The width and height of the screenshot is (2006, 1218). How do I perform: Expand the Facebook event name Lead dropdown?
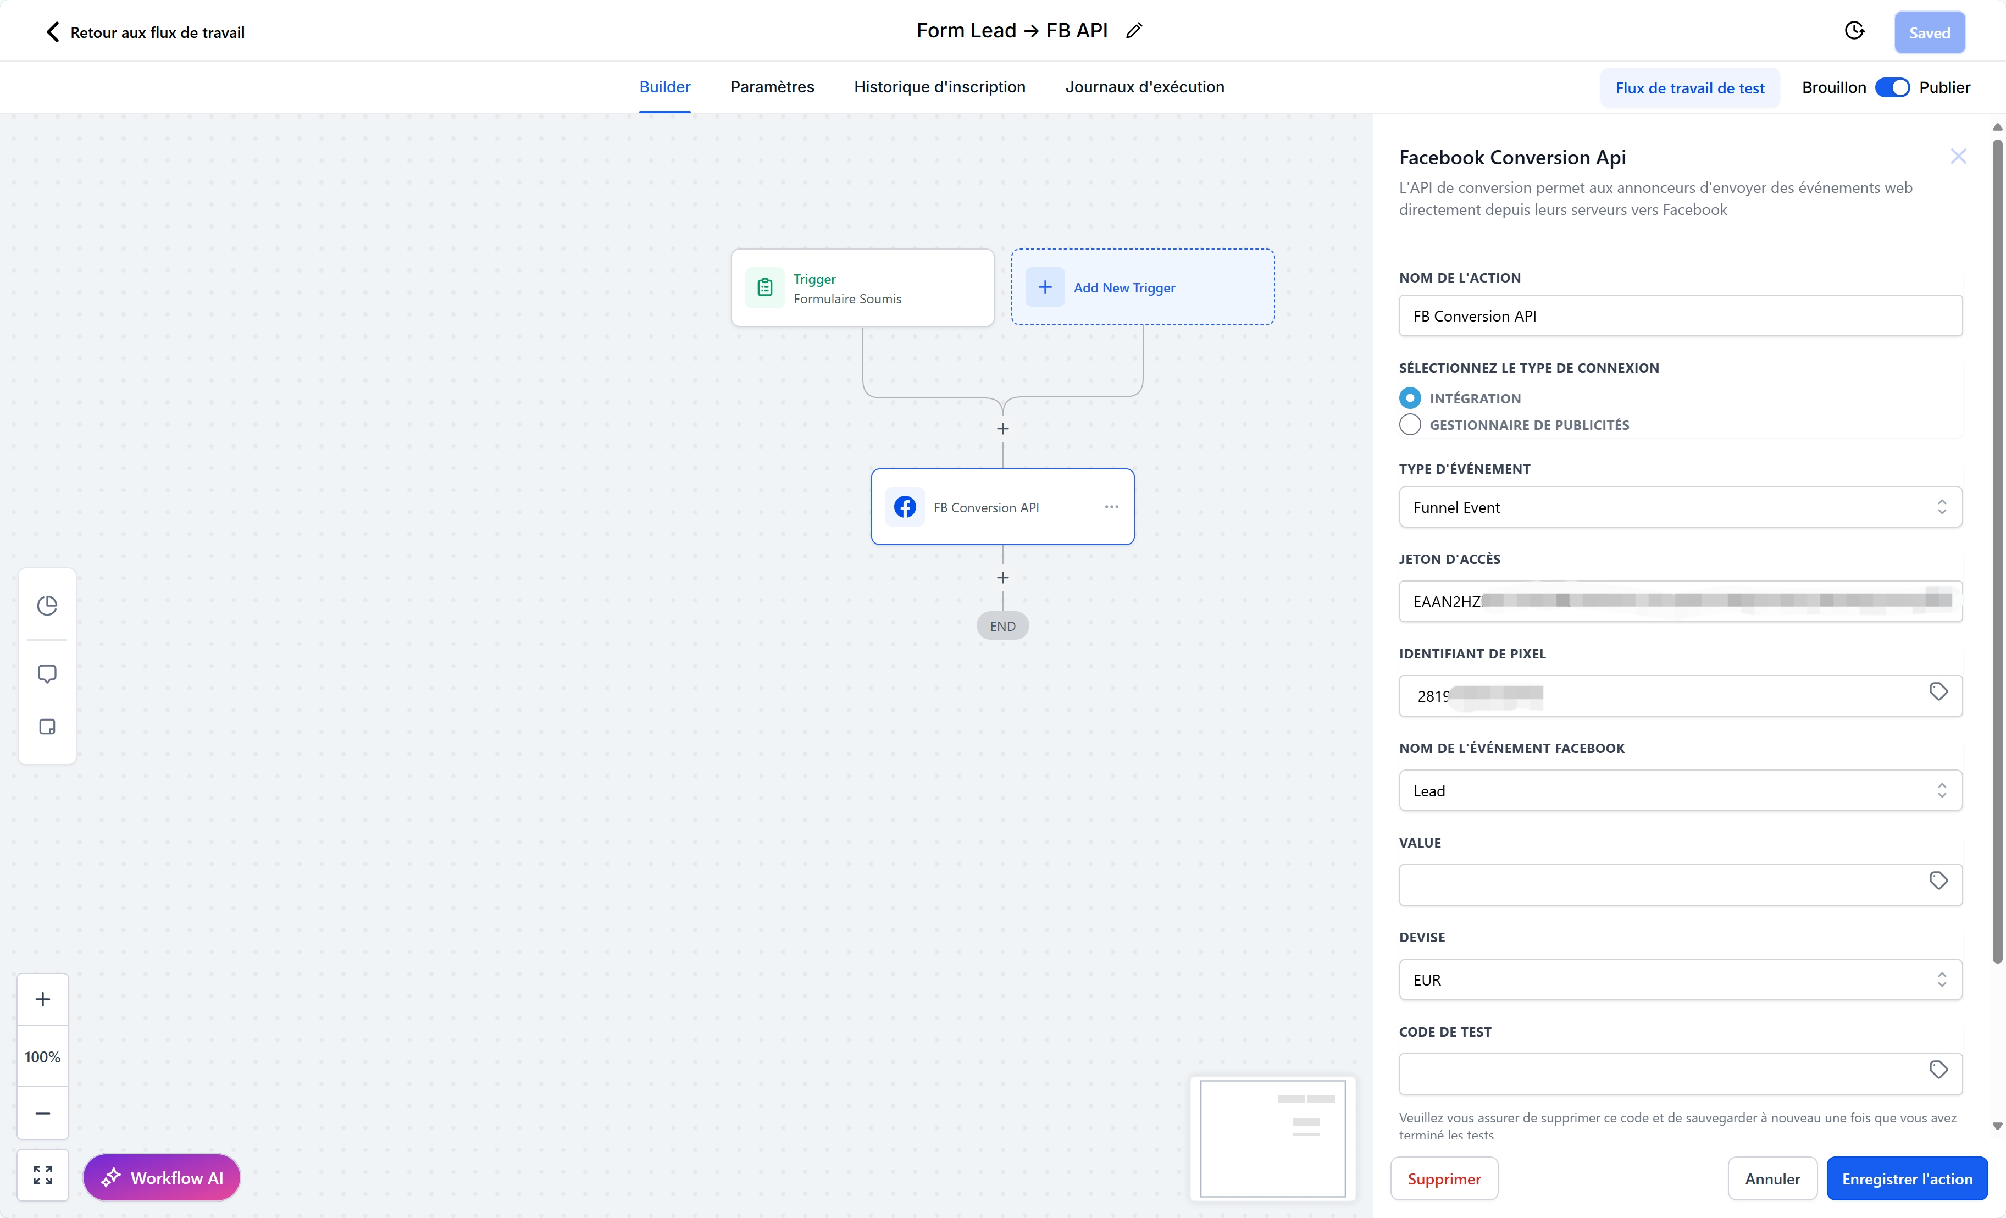[x=1680, y=790]
